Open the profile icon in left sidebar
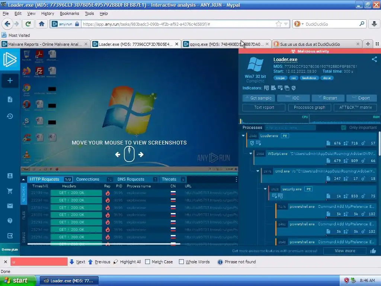The height and width of the screenshot is (286, 381). (x=10, y=176)
